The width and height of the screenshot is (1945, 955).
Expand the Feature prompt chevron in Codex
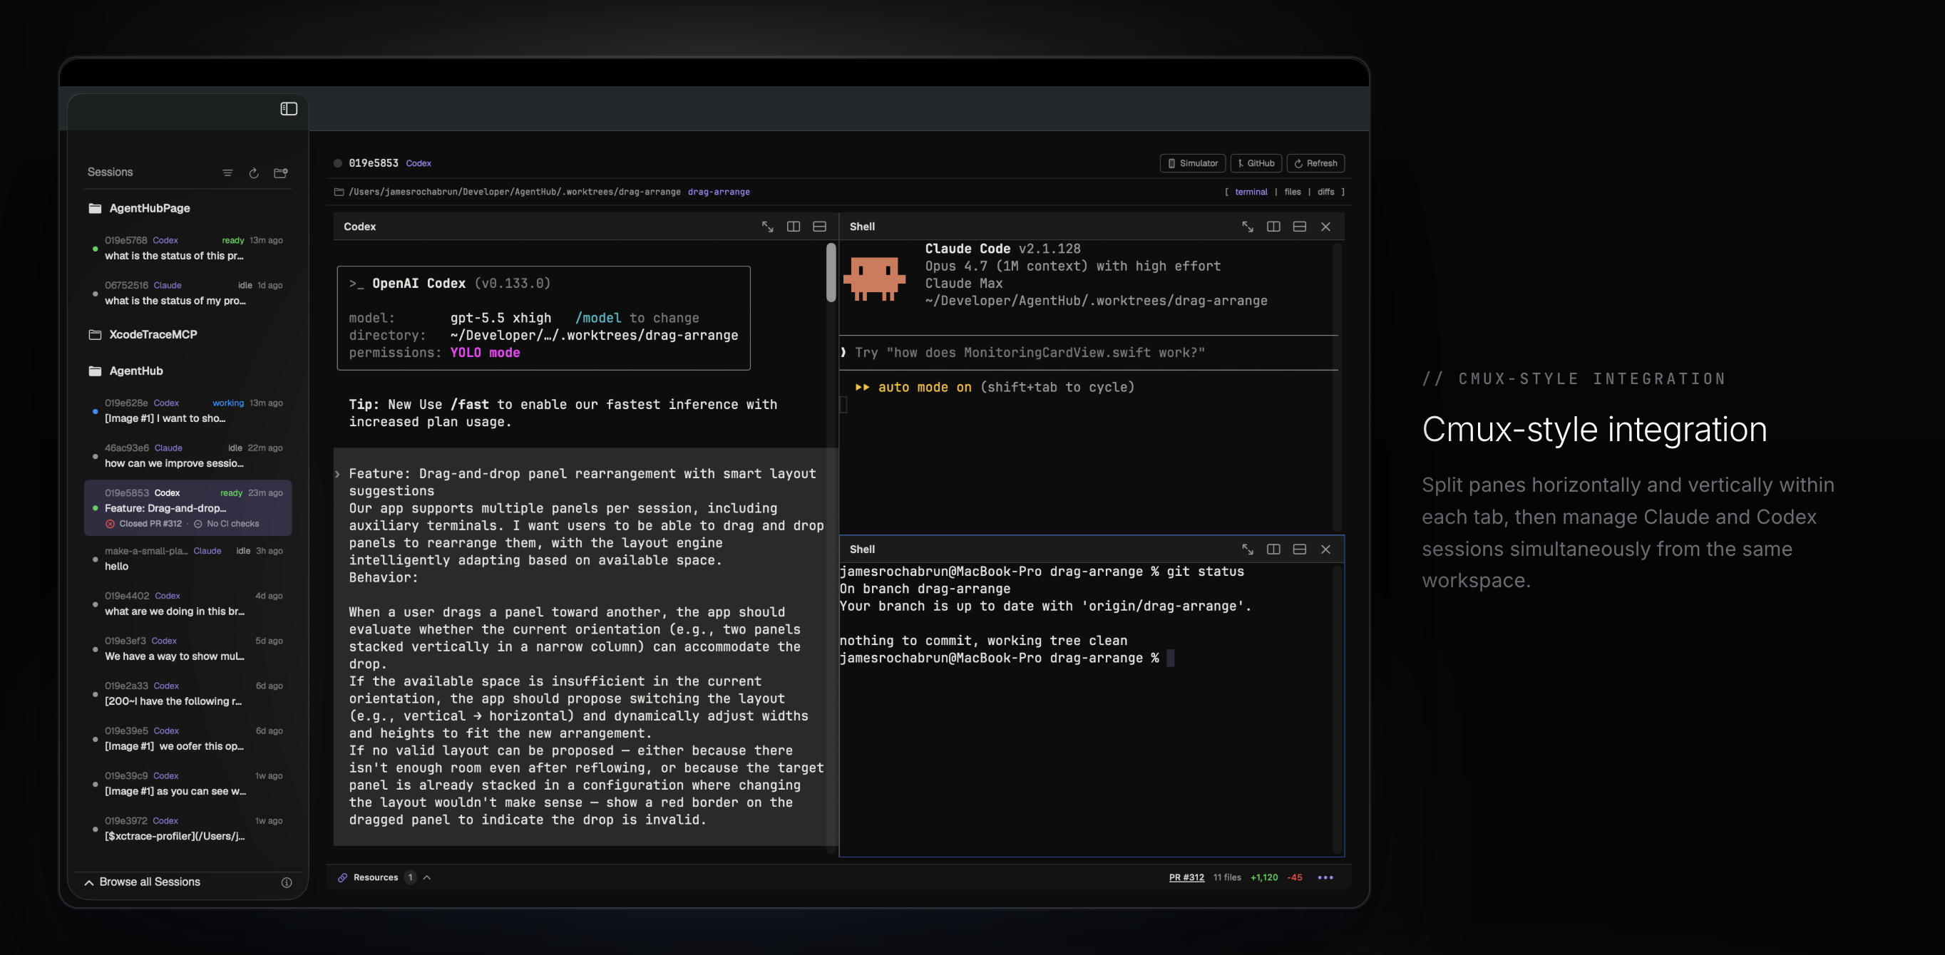pos(337,474)
